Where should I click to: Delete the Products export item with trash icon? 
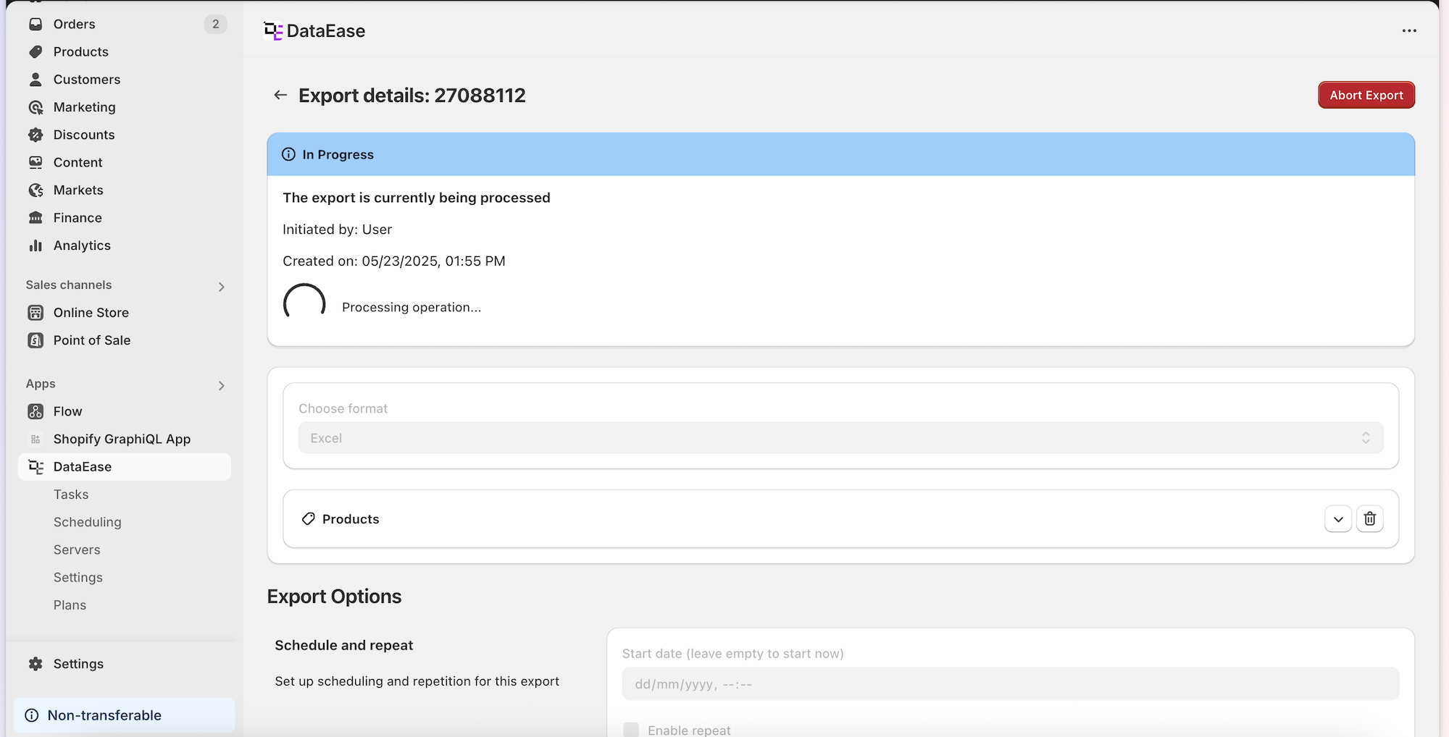[x=1369, y=518]
